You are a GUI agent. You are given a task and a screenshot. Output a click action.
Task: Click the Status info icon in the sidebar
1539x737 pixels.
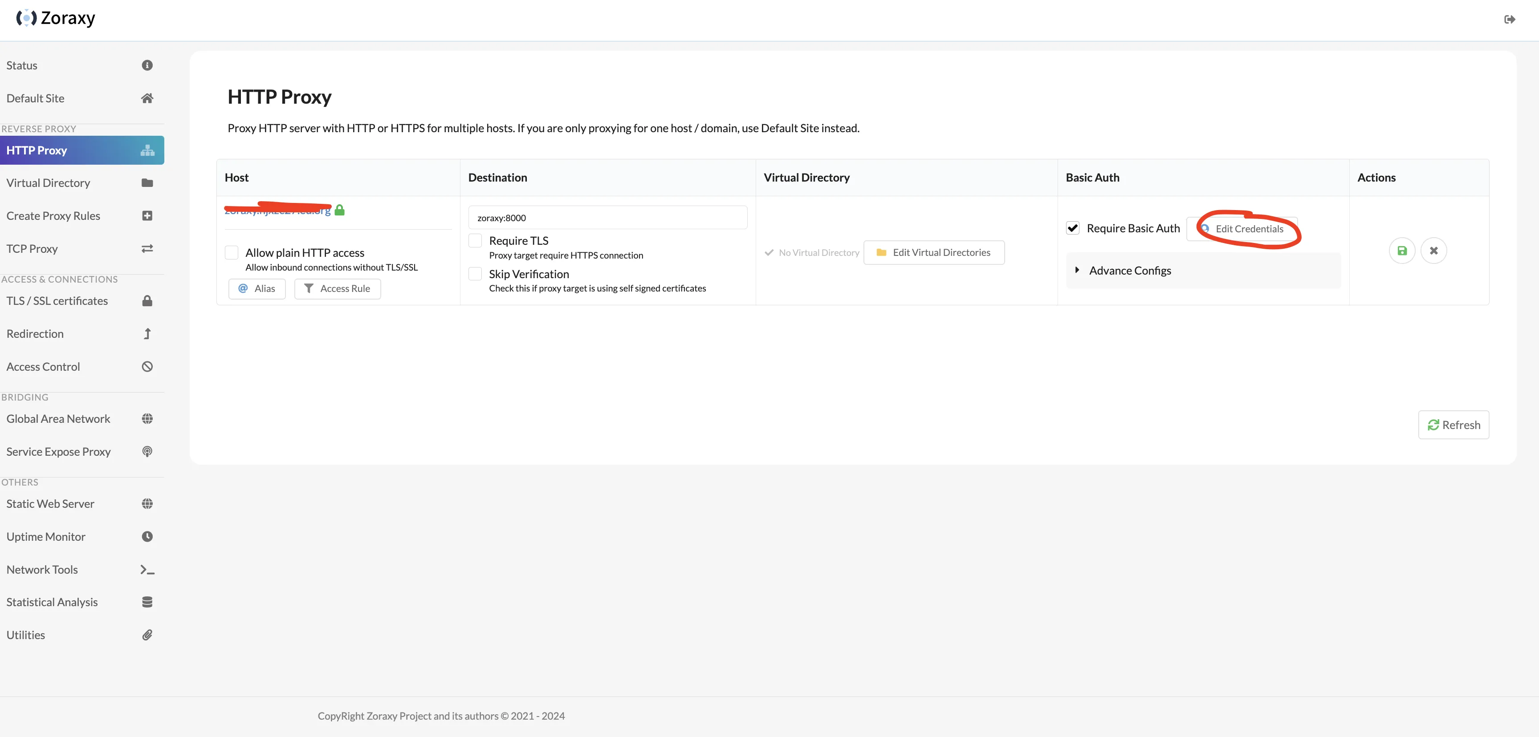click(147, 65)
